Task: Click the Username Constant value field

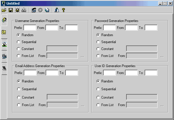Action: pos(62,48)
